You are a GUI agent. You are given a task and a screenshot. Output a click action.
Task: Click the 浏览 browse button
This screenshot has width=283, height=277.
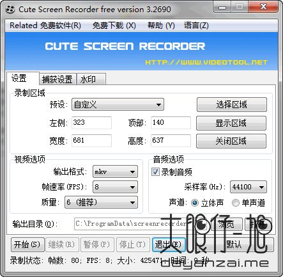[226, 224]
